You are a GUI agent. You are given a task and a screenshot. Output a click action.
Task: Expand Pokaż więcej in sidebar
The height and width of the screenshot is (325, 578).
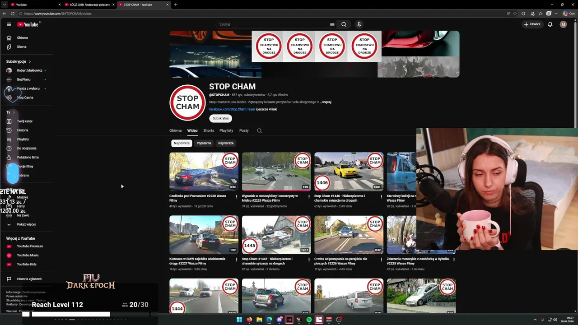26,224
